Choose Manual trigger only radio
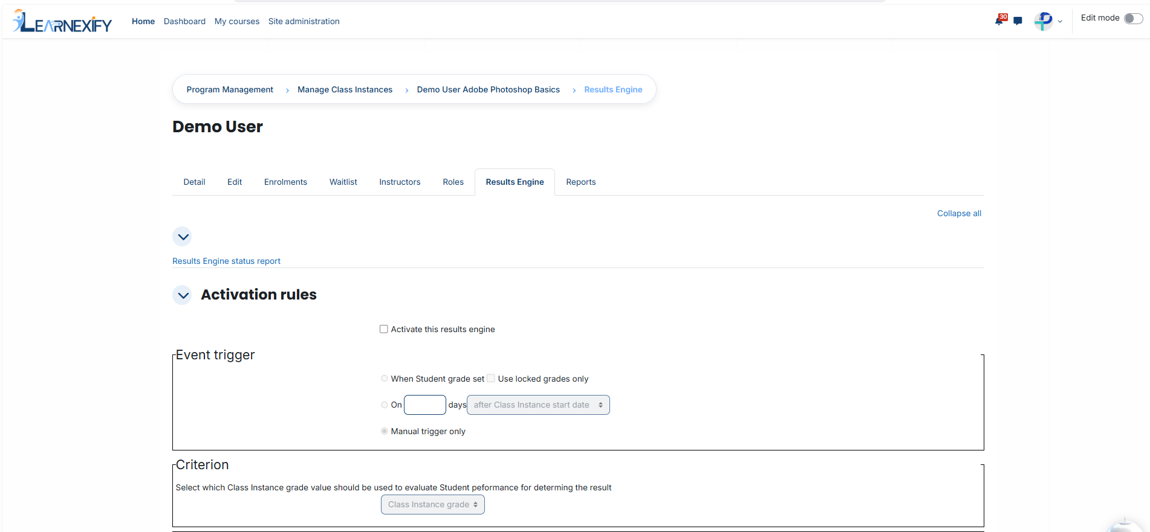The image size is (1150, 532). tap(385, 431)
